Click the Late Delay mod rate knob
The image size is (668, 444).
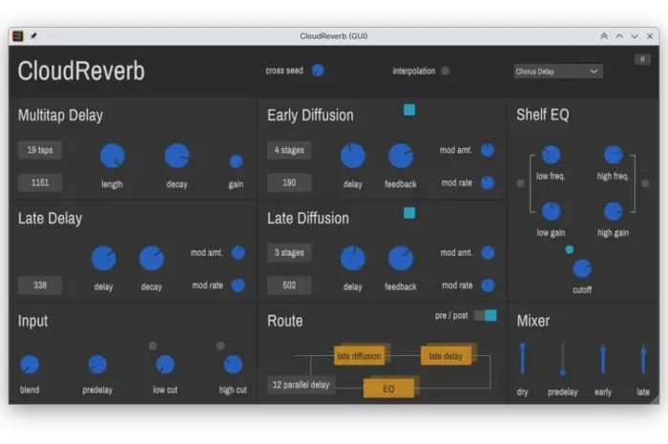[239, 285]
